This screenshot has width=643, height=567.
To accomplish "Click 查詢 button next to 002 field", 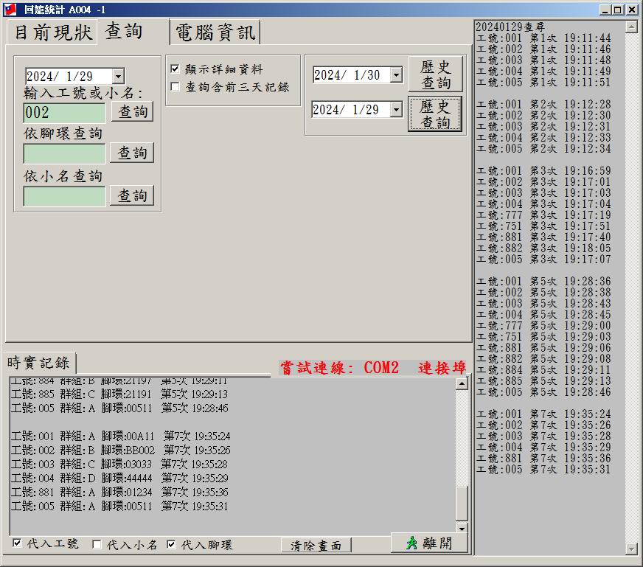I will pos(133,112).
